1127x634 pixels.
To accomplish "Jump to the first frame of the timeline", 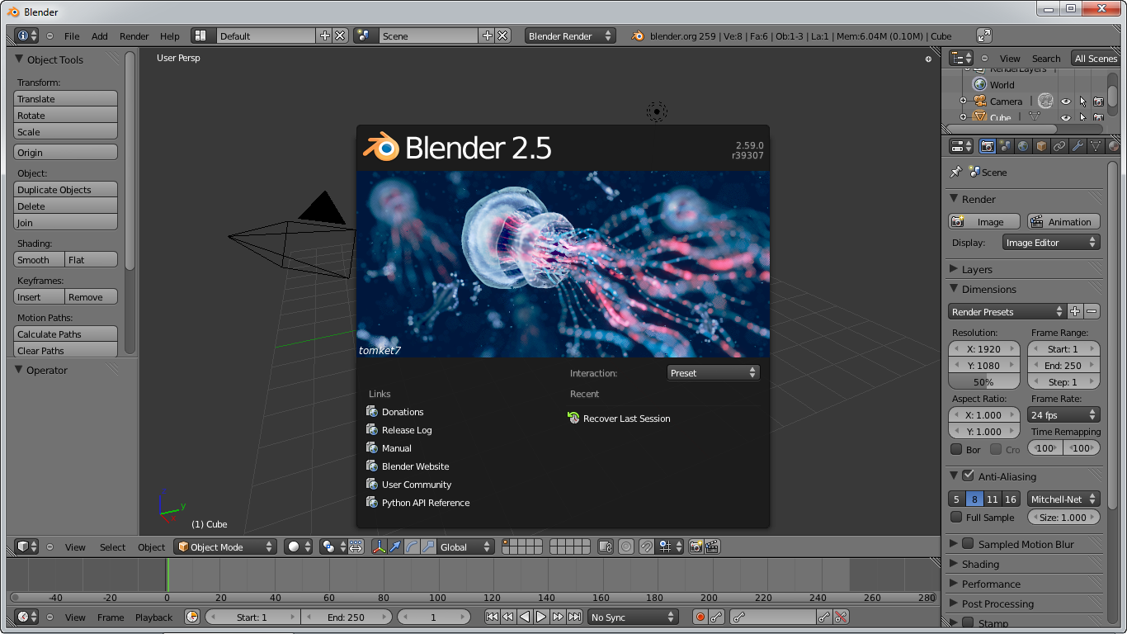I will point(492,617).
